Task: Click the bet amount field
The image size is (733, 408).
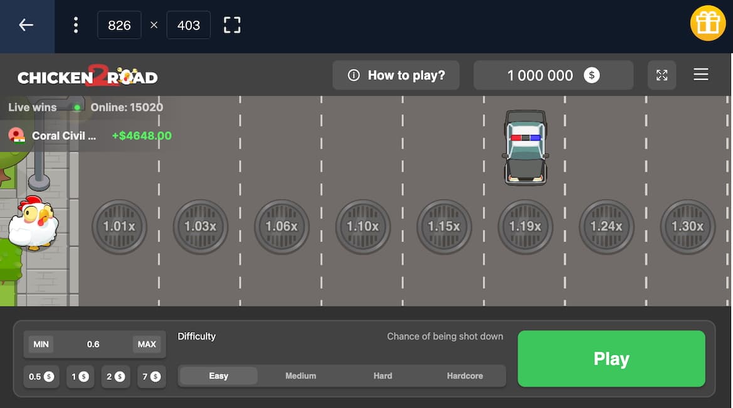Action: (x=93, y=344)
